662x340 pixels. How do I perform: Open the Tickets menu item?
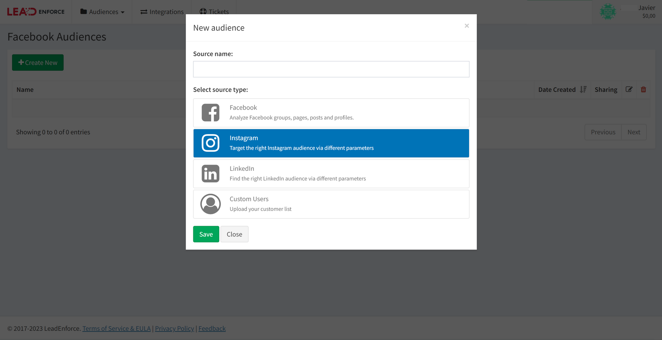214,12
